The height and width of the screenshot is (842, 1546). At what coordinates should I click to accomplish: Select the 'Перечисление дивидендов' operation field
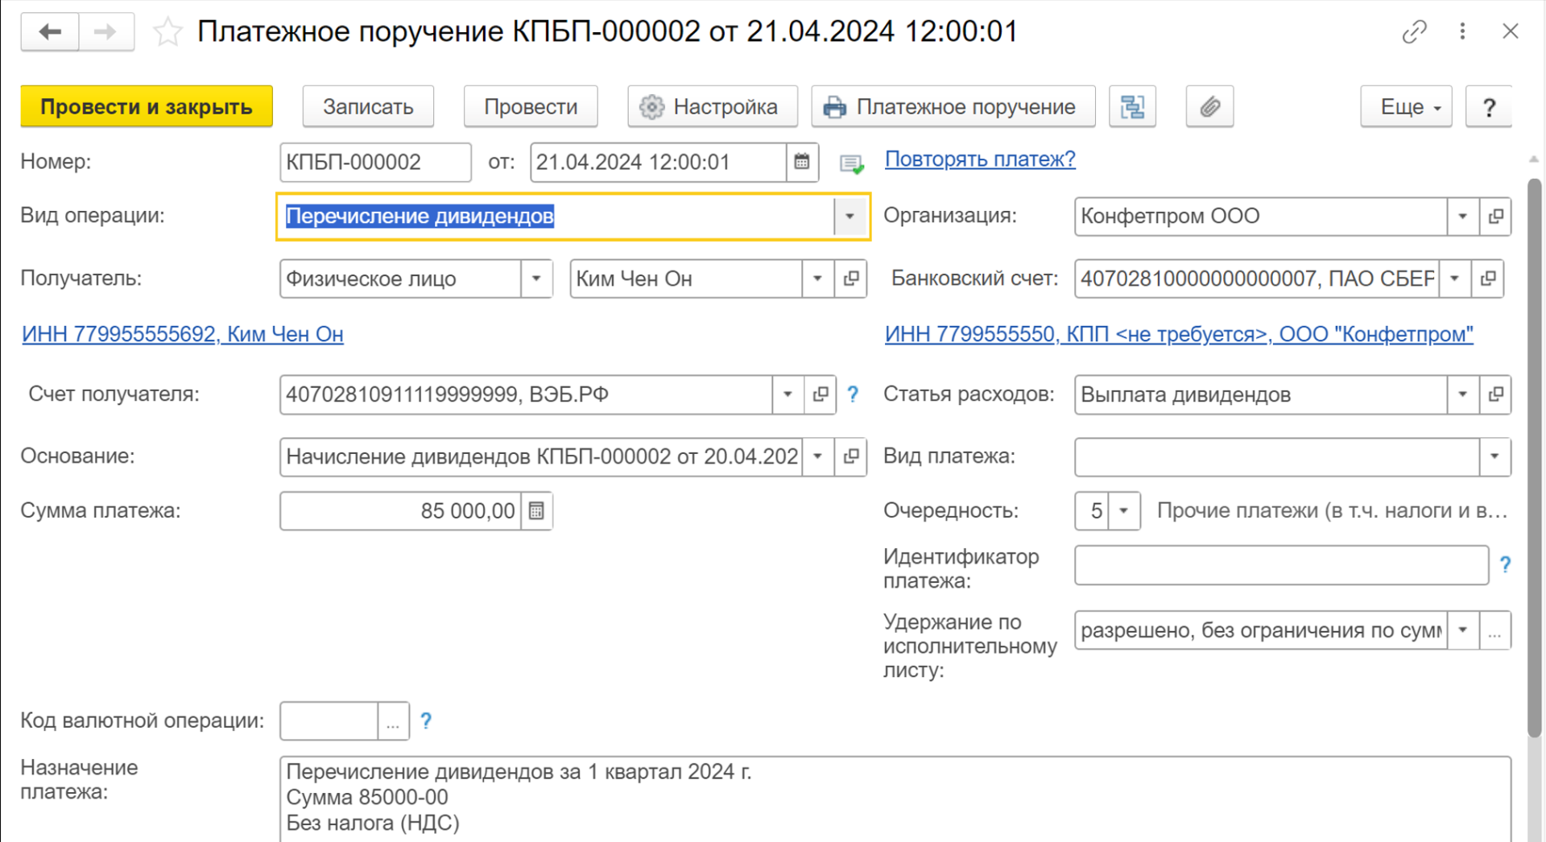click(556, 216)
